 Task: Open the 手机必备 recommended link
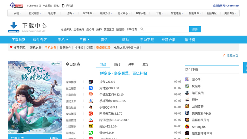(50, 48)
